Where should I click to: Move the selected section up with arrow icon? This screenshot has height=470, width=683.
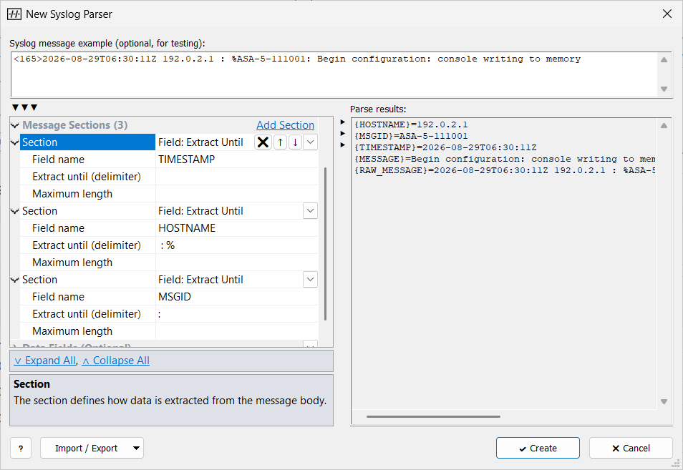[280, 142]
